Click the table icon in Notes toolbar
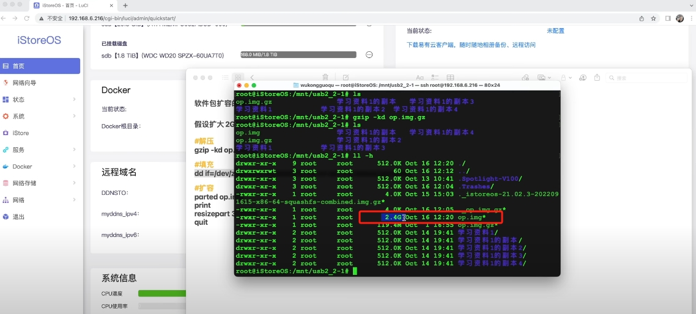This screenshot has height=314, width=696. (x=450, y=77)
